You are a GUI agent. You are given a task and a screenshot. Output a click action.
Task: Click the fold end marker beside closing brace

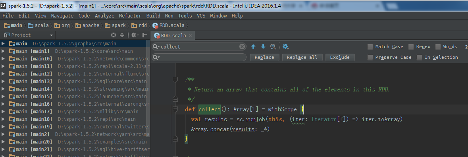tap(175, 138)
